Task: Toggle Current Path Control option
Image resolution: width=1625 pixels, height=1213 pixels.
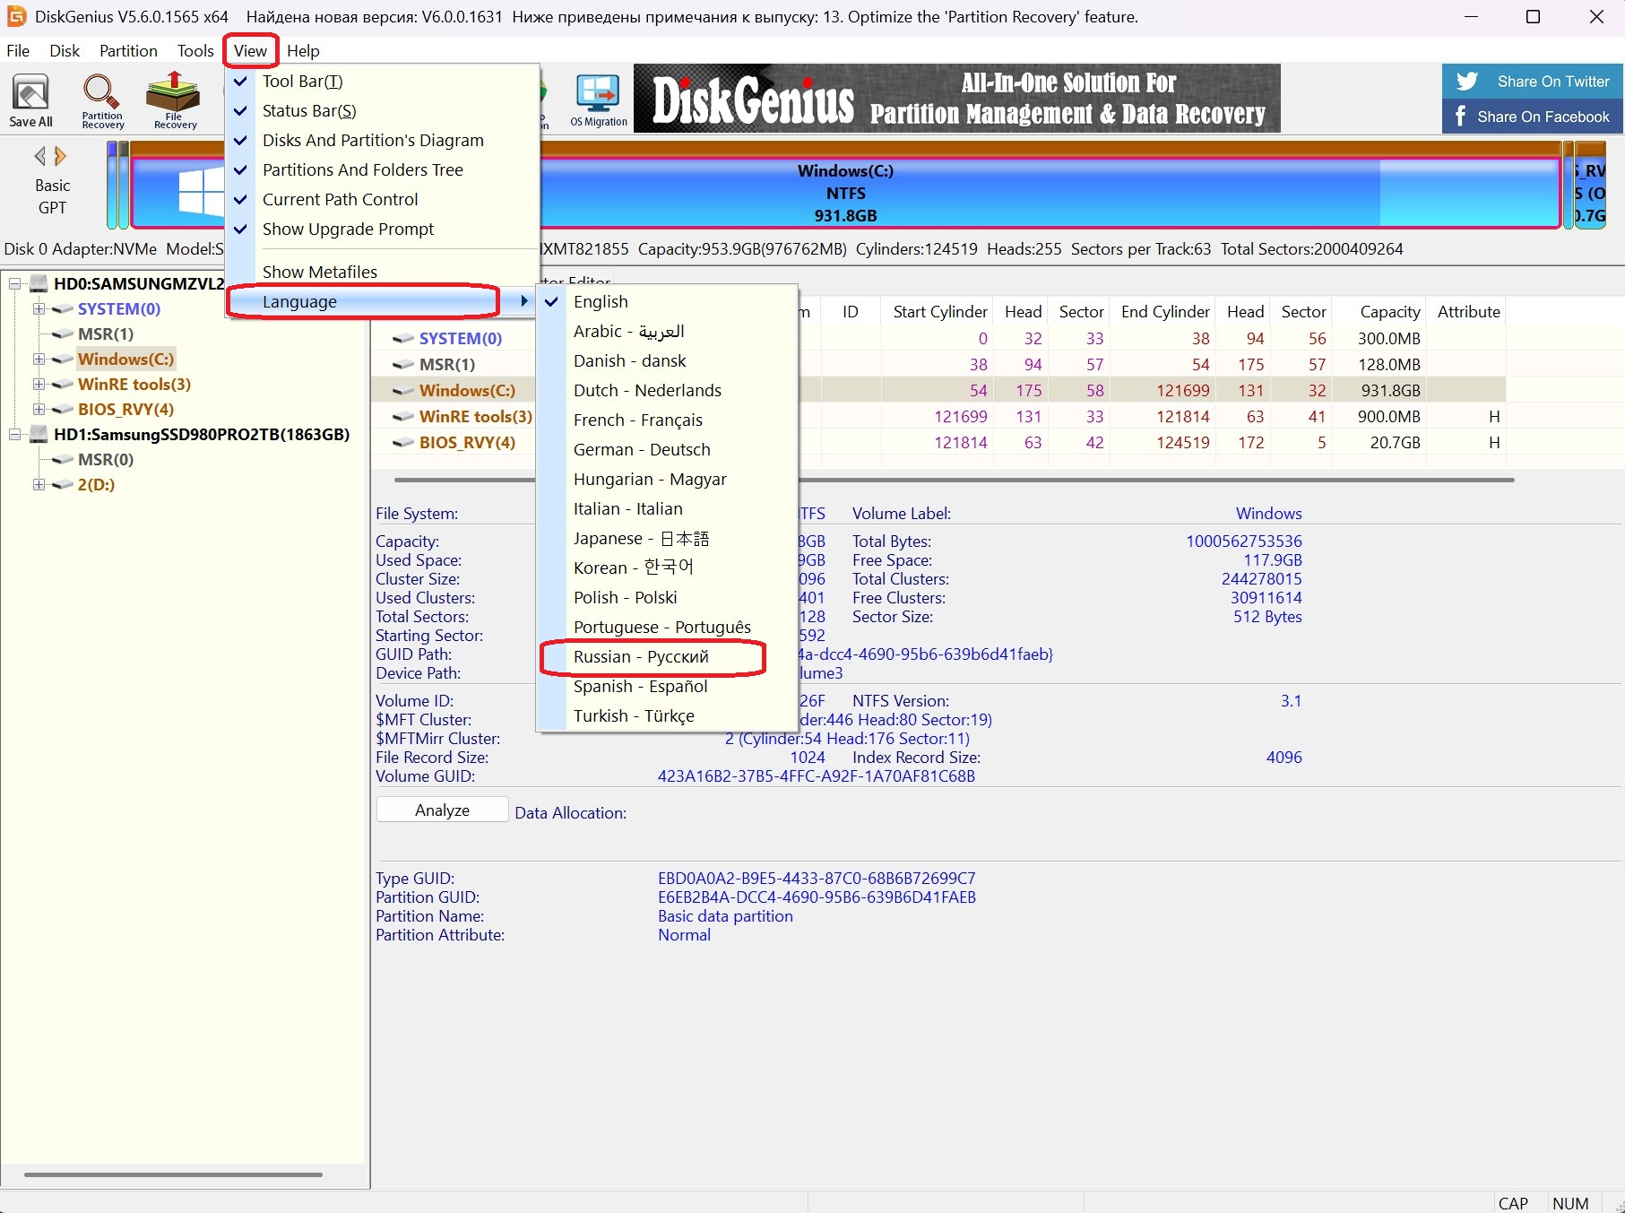Action: click(x=383, y=200)
